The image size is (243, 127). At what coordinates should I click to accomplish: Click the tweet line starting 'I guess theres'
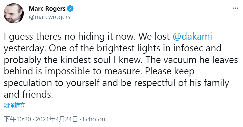click(108, 37)
